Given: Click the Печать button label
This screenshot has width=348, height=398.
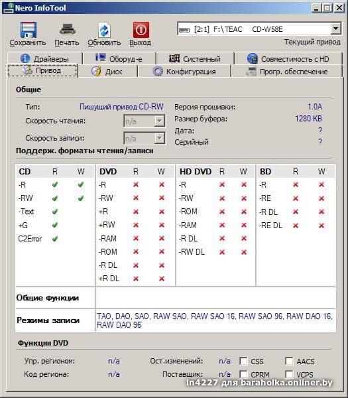Looking at the screenshot, I should click(x=67, y=42).
